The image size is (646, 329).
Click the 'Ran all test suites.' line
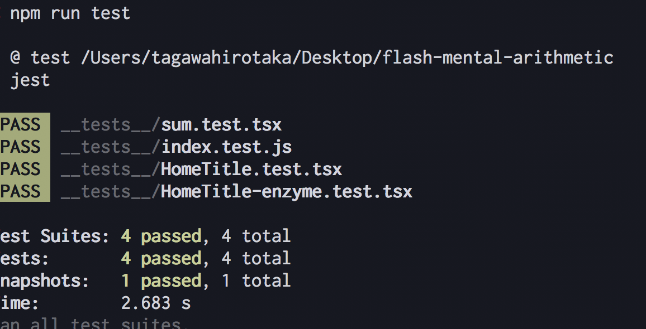tap(91, 323)
